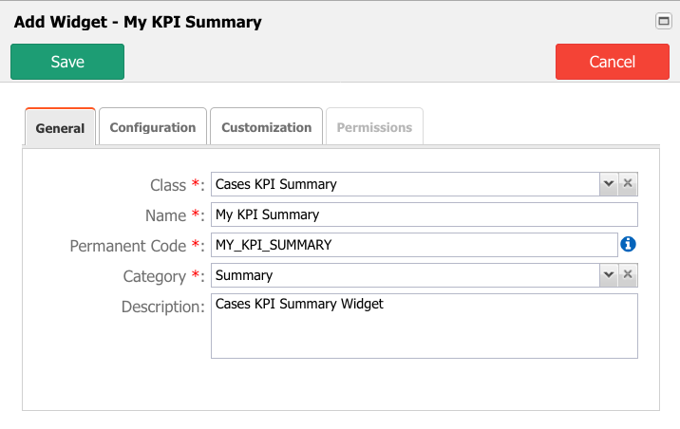Click the Add Widget dialog title

coord(138,22)
